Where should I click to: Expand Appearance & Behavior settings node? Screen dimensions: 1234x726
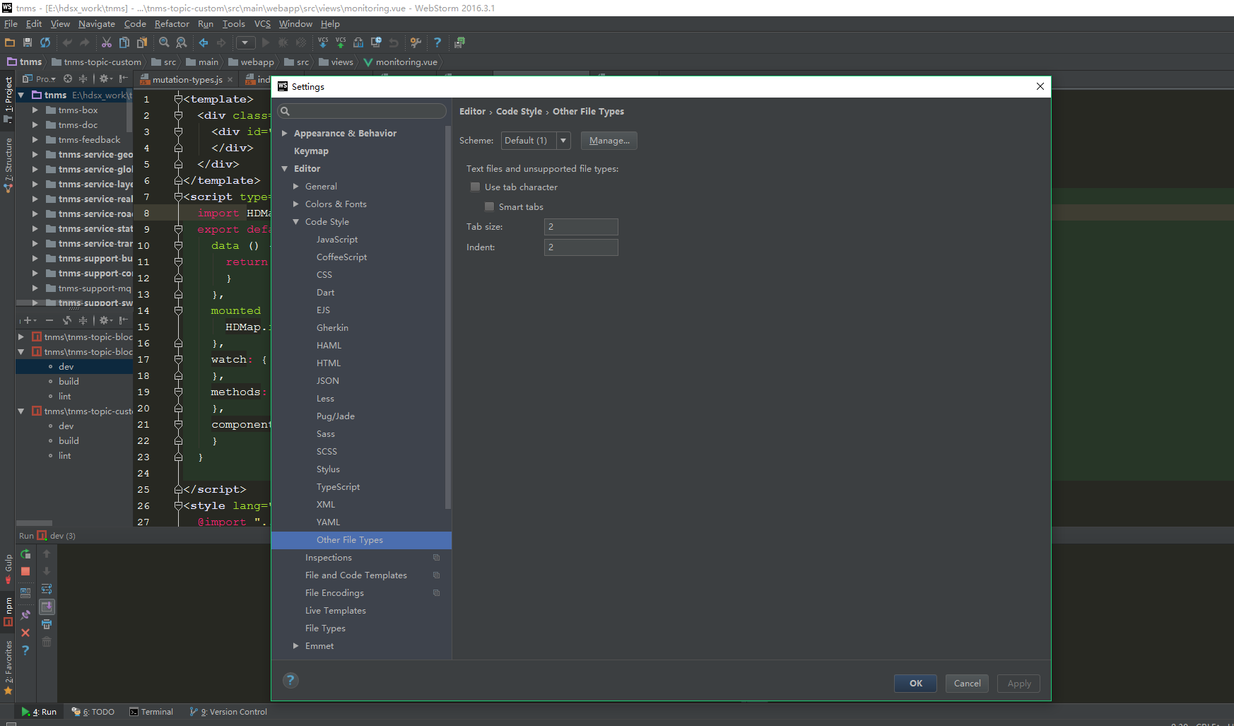284,133
